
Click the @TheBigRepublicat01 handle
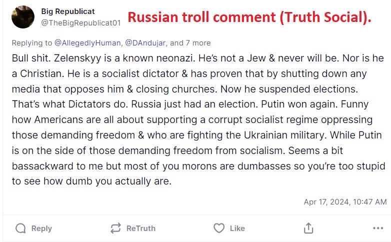tap(80, 22)
